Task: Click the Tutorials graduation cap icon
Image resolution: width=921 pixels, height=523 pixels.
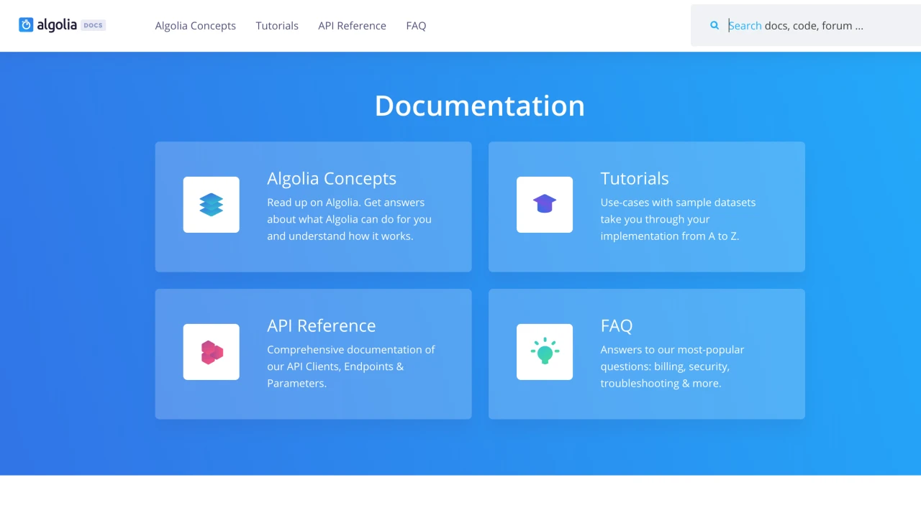Action: [x=545, y=205]
